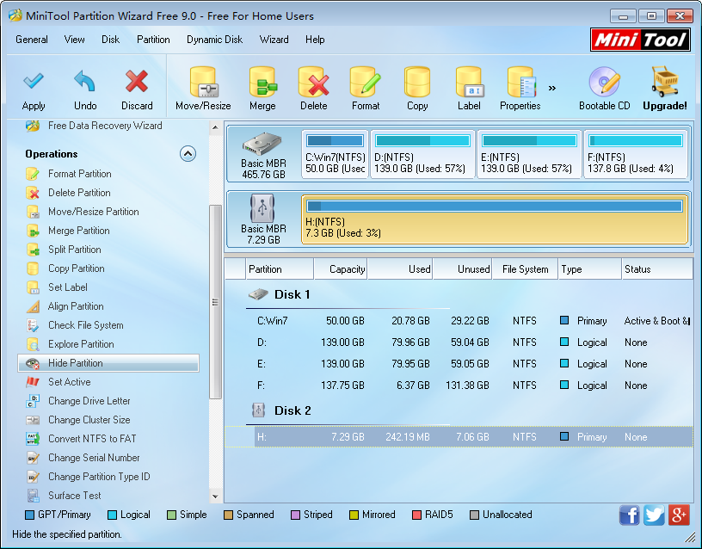Click Change Partition Type ID operation
This screenshot has width=702, height=549.
tap(99, 477)
